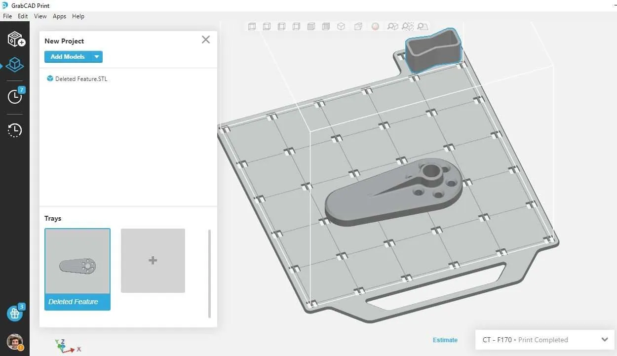Click the Trays panel vertical scrollbar
Viewport: 617px width, 356px height.
pos(209,274)
